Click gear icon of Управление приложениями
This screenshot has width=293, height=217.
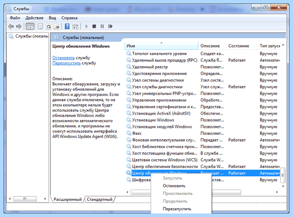(x=128, y=100)
